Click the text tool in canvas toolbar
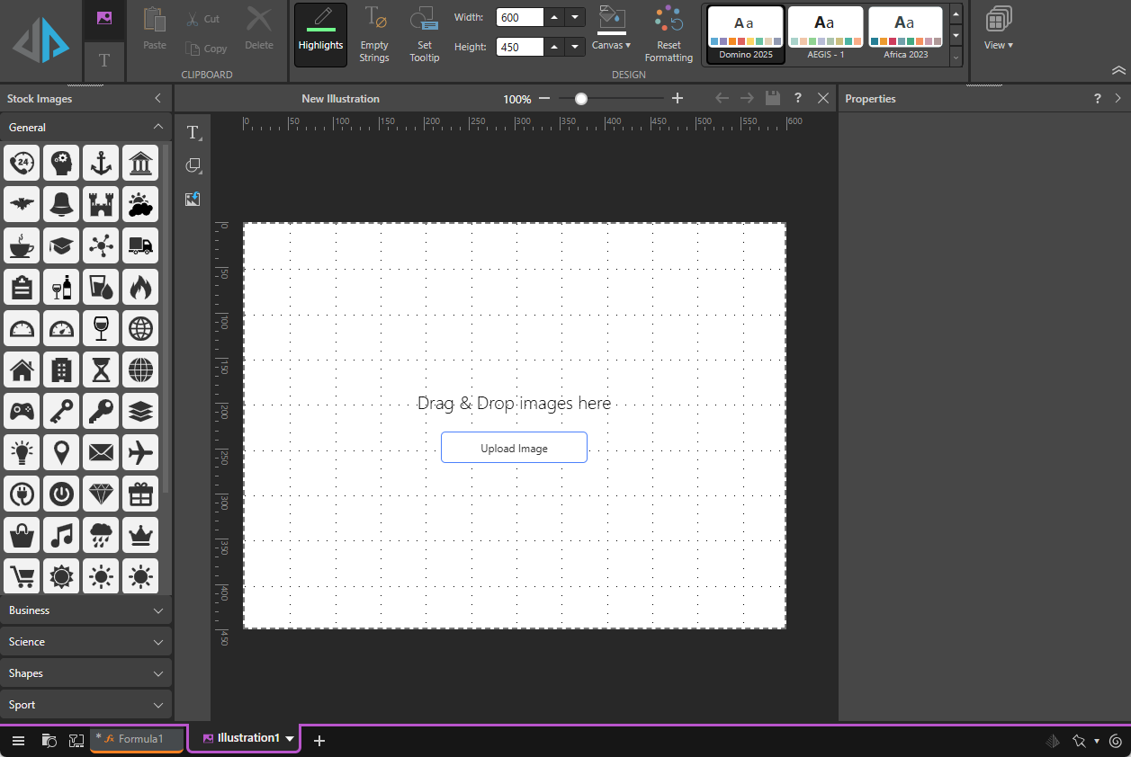The width and height of the screenshot is (1131, 757). (x=193, y=133)
